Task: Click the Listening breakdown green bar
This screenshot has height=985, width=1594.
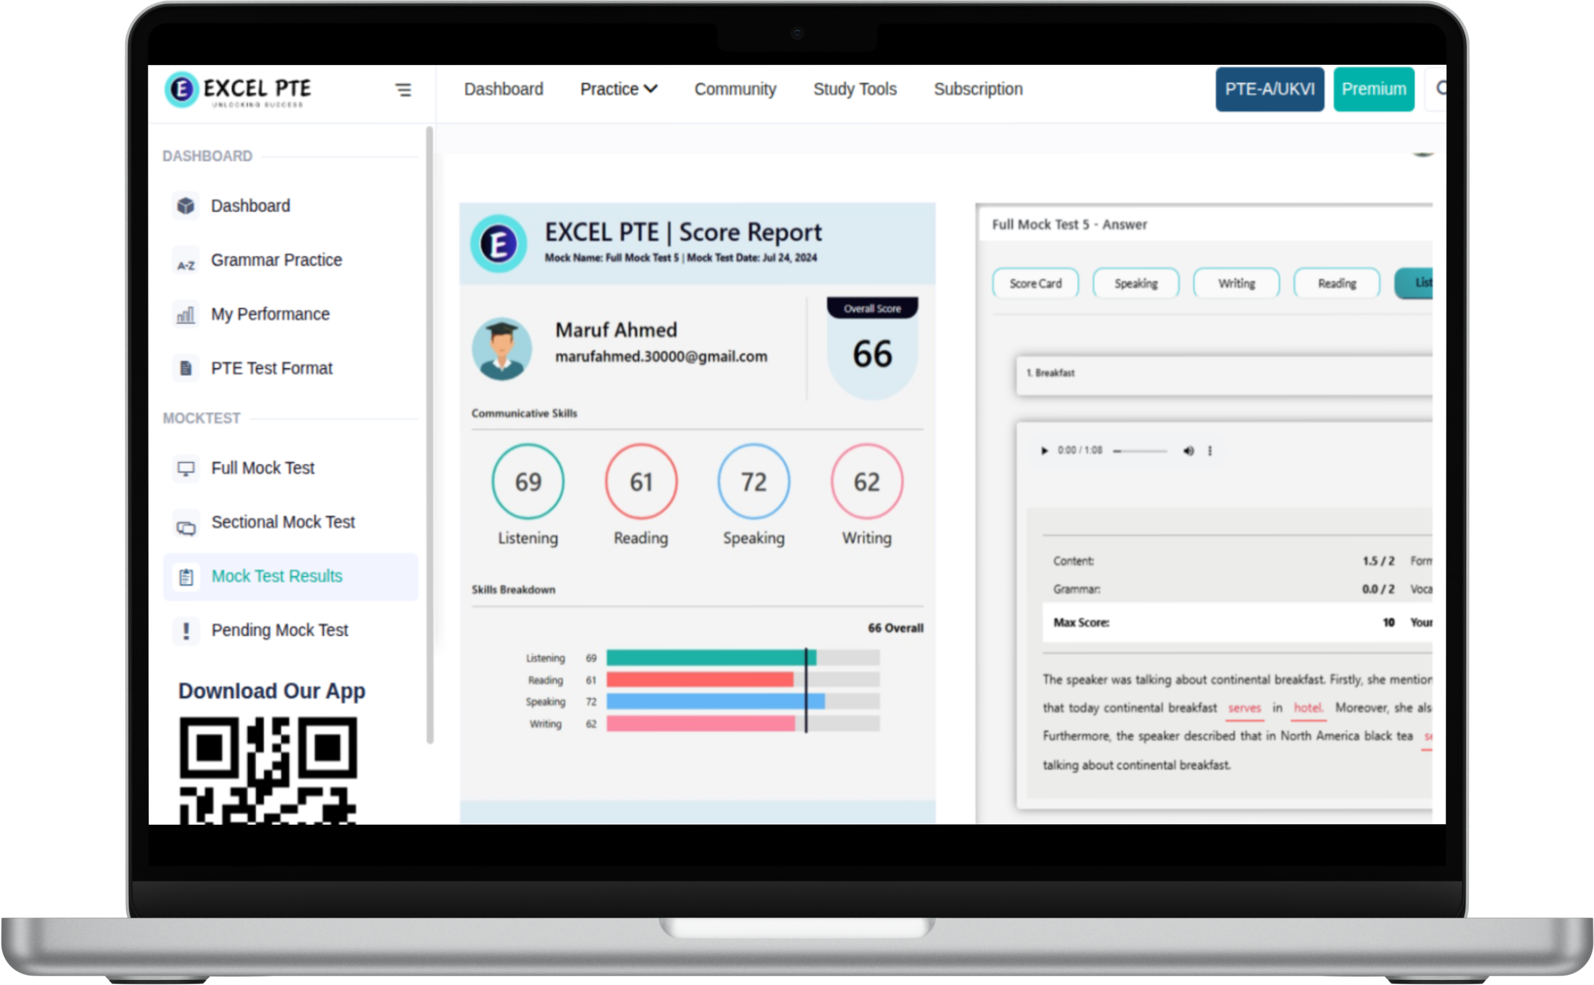Action: (711, 658)
